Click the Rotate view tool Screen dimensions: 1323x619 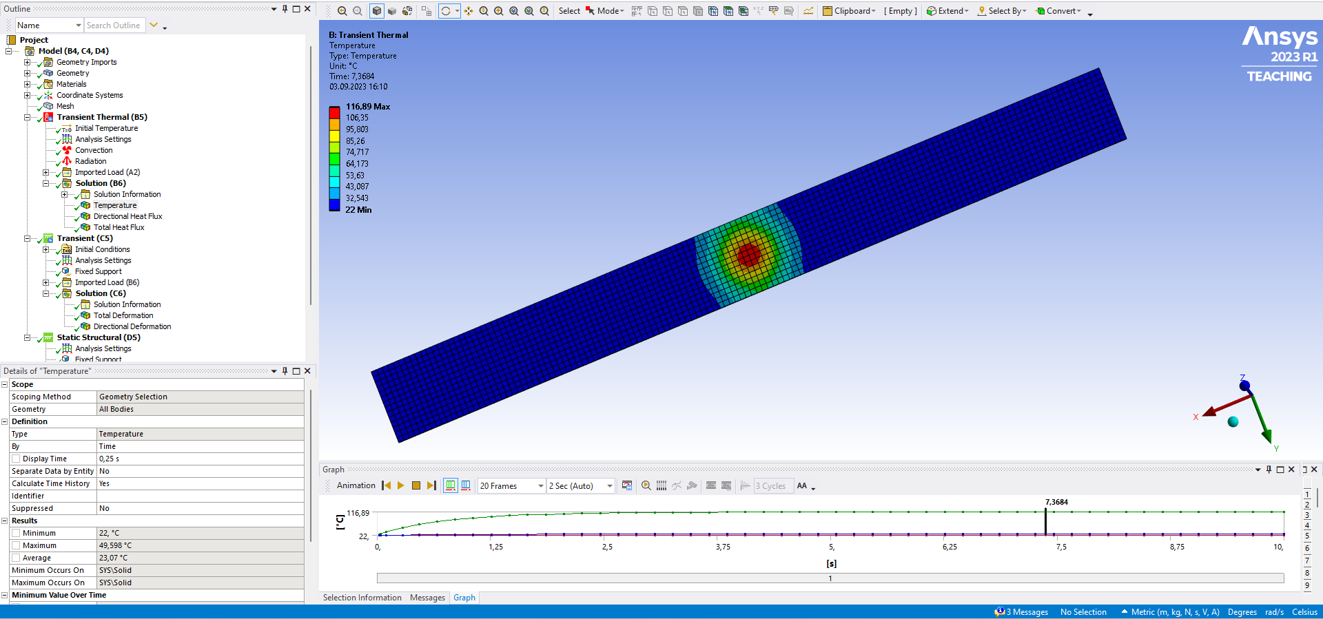(446, 11)
